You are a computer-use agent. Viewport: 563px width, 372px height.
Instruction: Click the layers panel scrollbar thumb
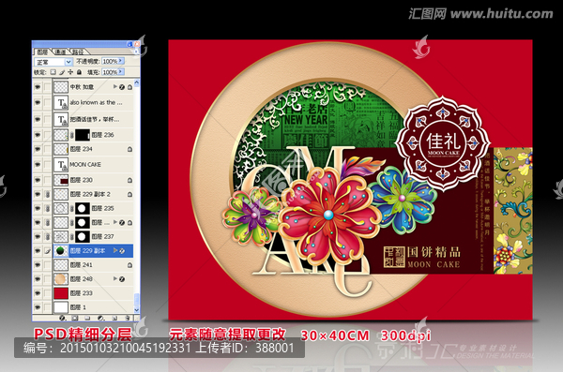(x=136, y=299)
